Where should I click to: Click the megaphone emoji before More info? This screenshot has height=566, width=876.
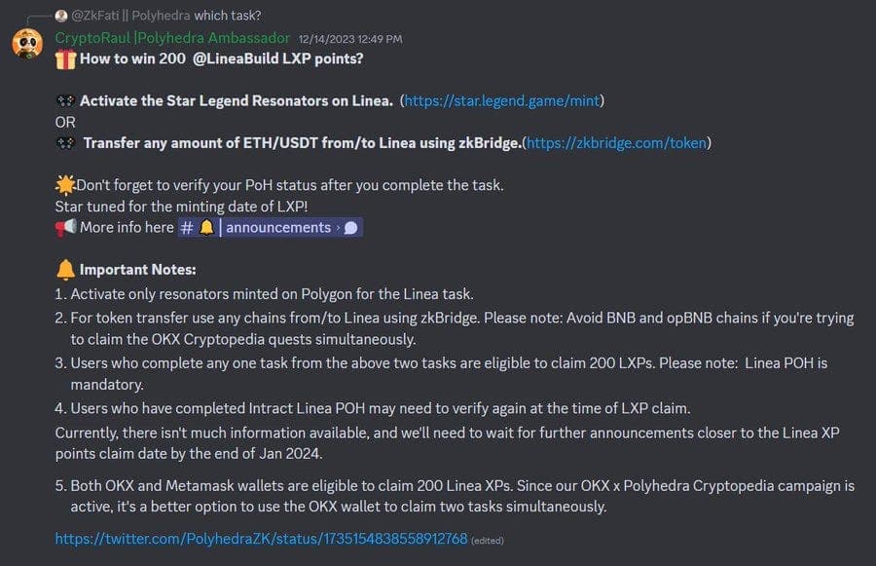point(65,228)
